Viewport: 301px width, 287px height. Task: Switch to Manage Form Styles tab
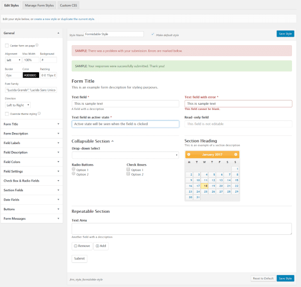pos(39,5)
